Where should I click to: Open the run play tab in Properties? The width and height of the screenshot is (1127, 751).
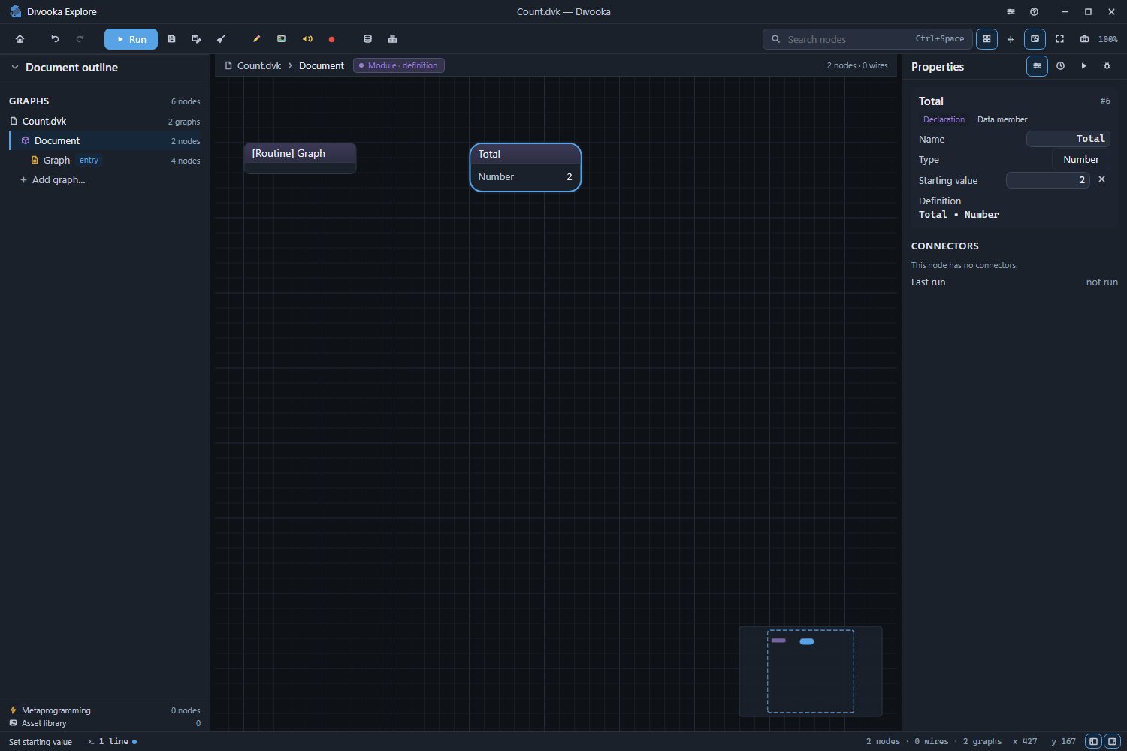(x=1083, y=66)
